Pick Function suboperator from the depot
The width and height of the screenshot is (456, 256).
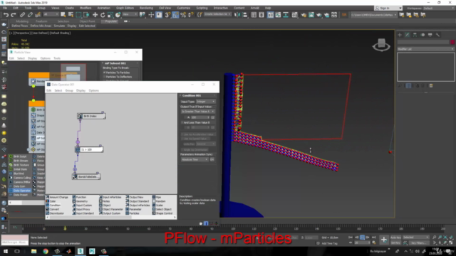[79, 197]
